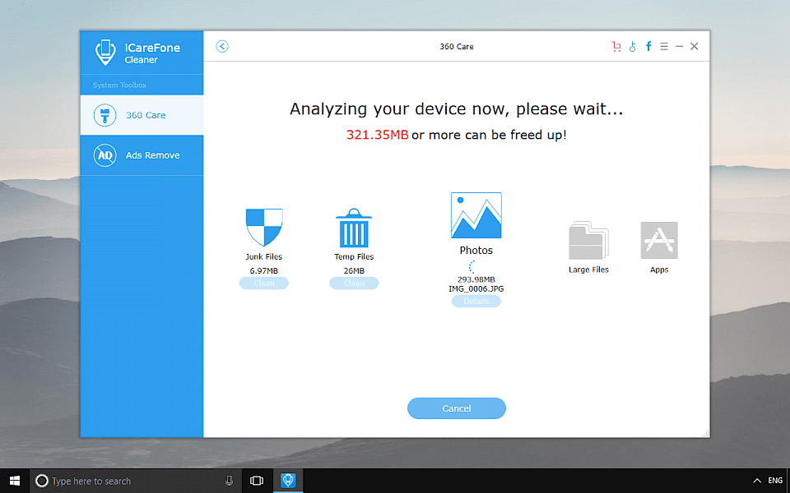Clean the Junk Files
The width and height of the screenshot is (790, 493).
pyautogui.click(x=264, y=283)
